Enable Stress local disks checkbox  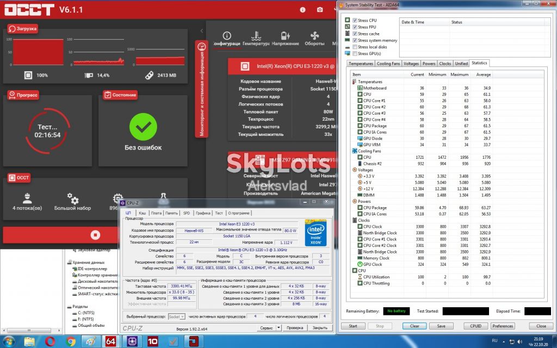pos(355,47)
